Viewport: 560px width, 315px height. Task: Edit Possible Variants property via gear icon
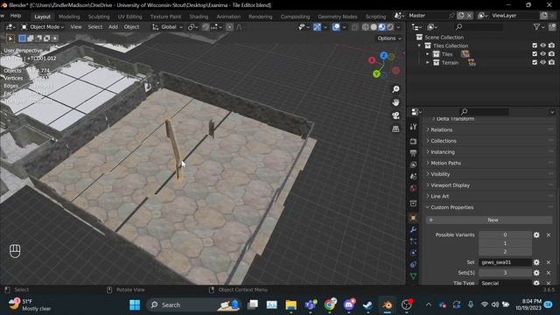[x=536, y=234]
